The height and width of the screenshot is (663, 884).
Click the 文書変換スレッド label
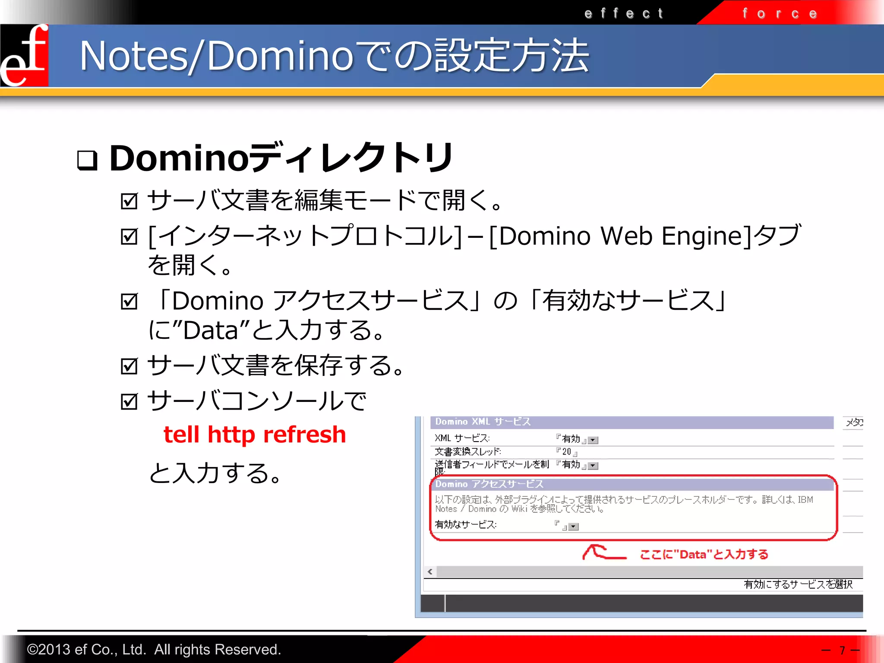468,451
